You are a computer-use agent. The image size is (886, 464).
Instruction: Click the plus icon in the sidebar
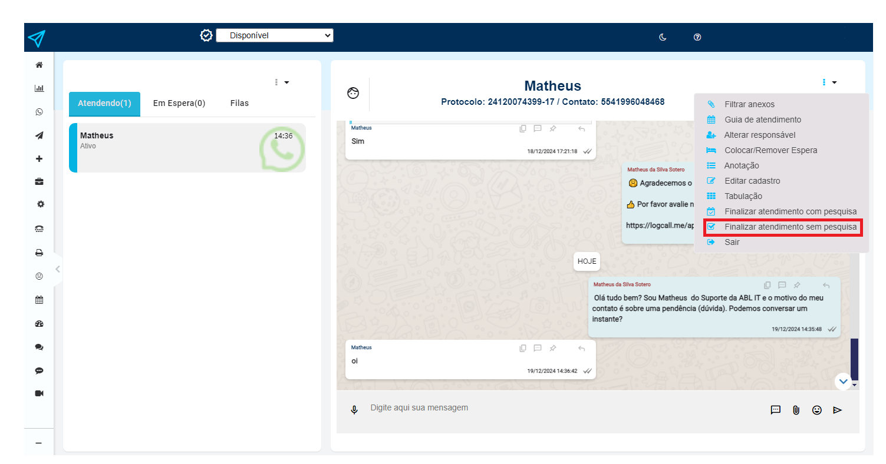pyautogui.click(x=39, y=158)
